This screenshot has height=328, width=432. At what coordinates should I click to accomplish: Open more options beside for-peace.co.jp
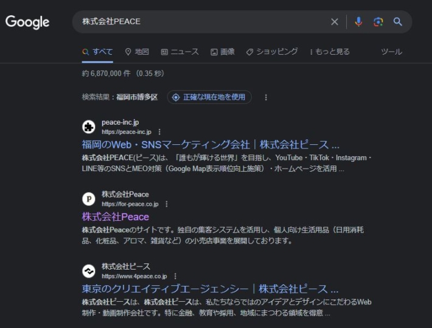click(166, 204)
